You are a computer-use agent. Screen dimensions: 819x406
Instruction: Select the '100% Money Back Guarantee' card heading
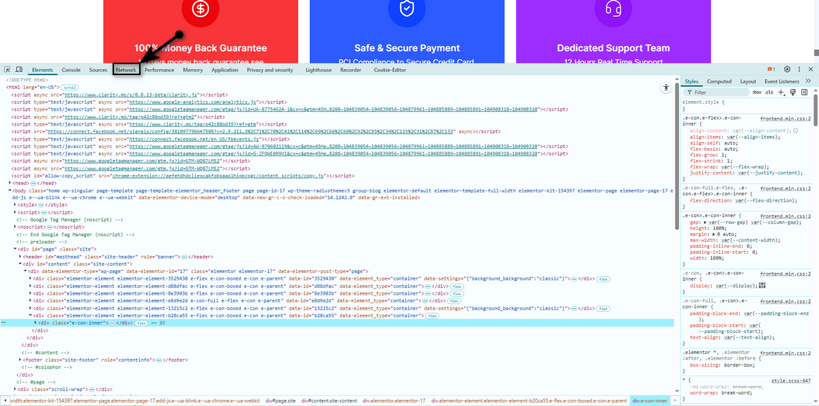coord(201,48)
